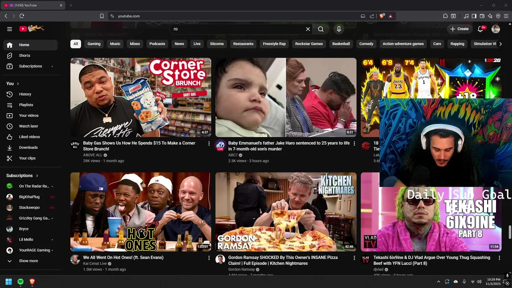Open Baby Emmanuel news video thumbnail

point(286,98)
